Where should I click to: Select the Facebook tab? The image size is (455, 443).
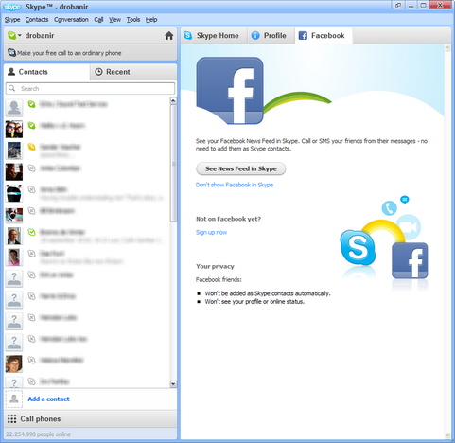click(x=324, y=36)
